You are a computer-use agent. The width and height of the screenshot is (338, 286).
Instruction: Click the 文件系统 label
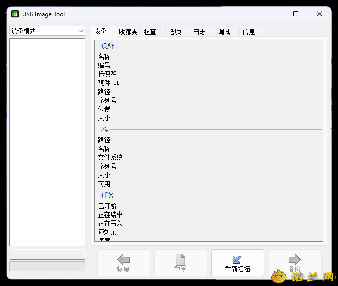[x=111, y=157]
